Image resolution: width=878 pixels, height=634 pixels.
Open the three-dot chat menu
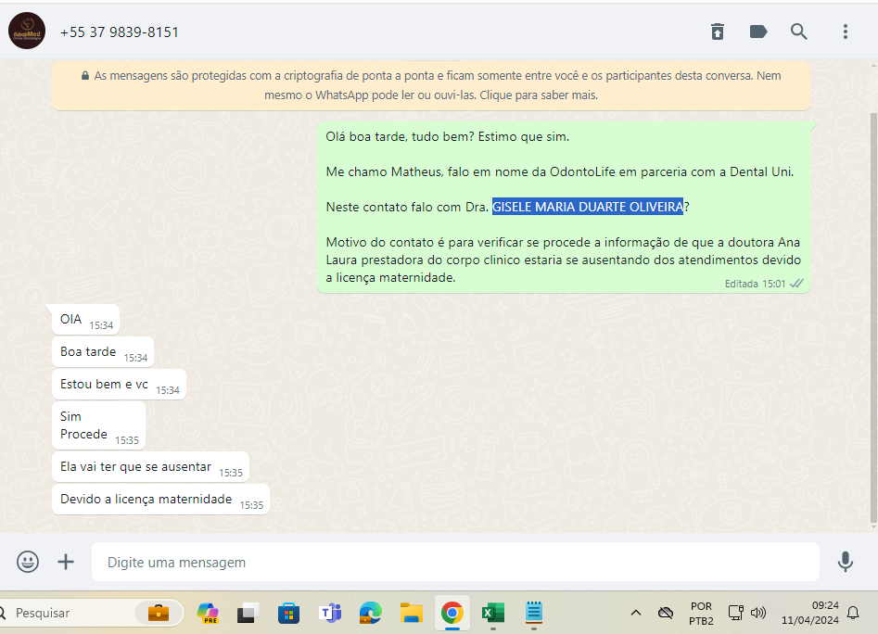coord(845,32)
